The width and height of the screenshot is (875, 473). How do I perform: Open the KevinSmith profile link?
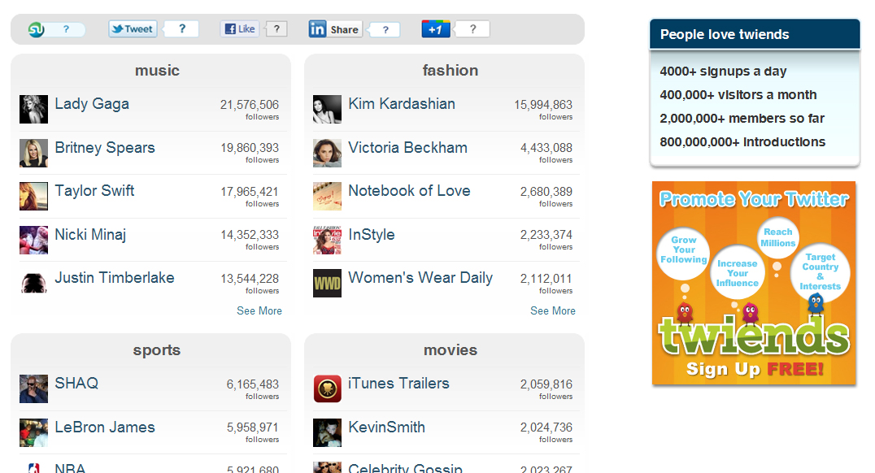tap(387, 427)
